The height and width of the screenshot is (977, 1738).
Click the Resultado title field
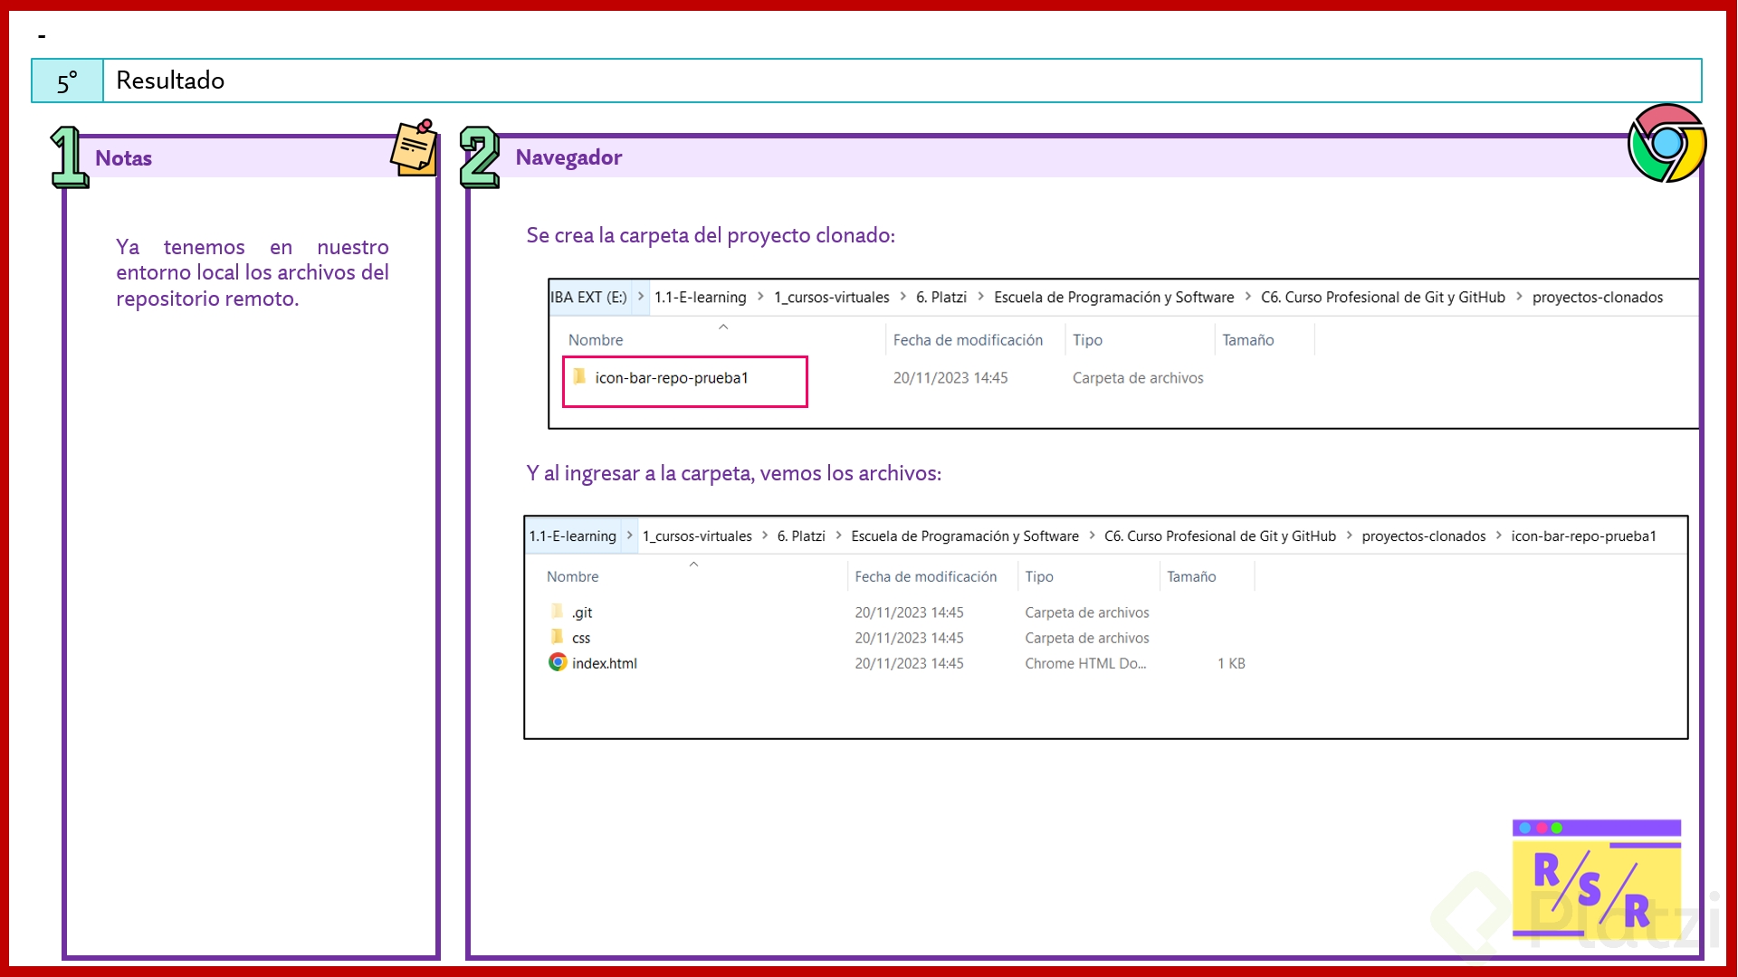click(x=170, y=81)
